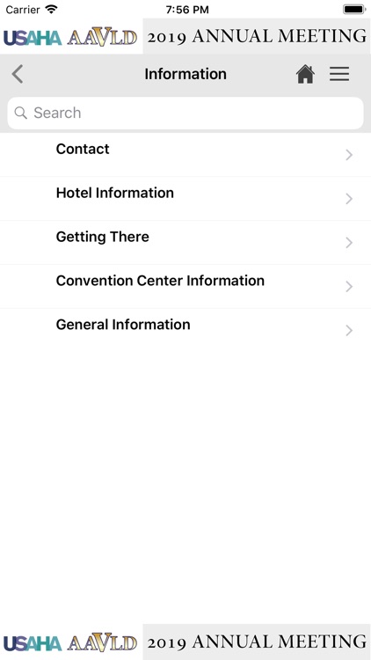Tap the 2019 Annual Meeting top banner
Viewport: 371px width, 660px height.
(257, 36)
